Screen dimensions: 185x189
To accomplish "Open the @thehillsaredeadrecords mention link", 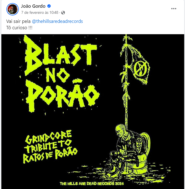I will 57,21.
